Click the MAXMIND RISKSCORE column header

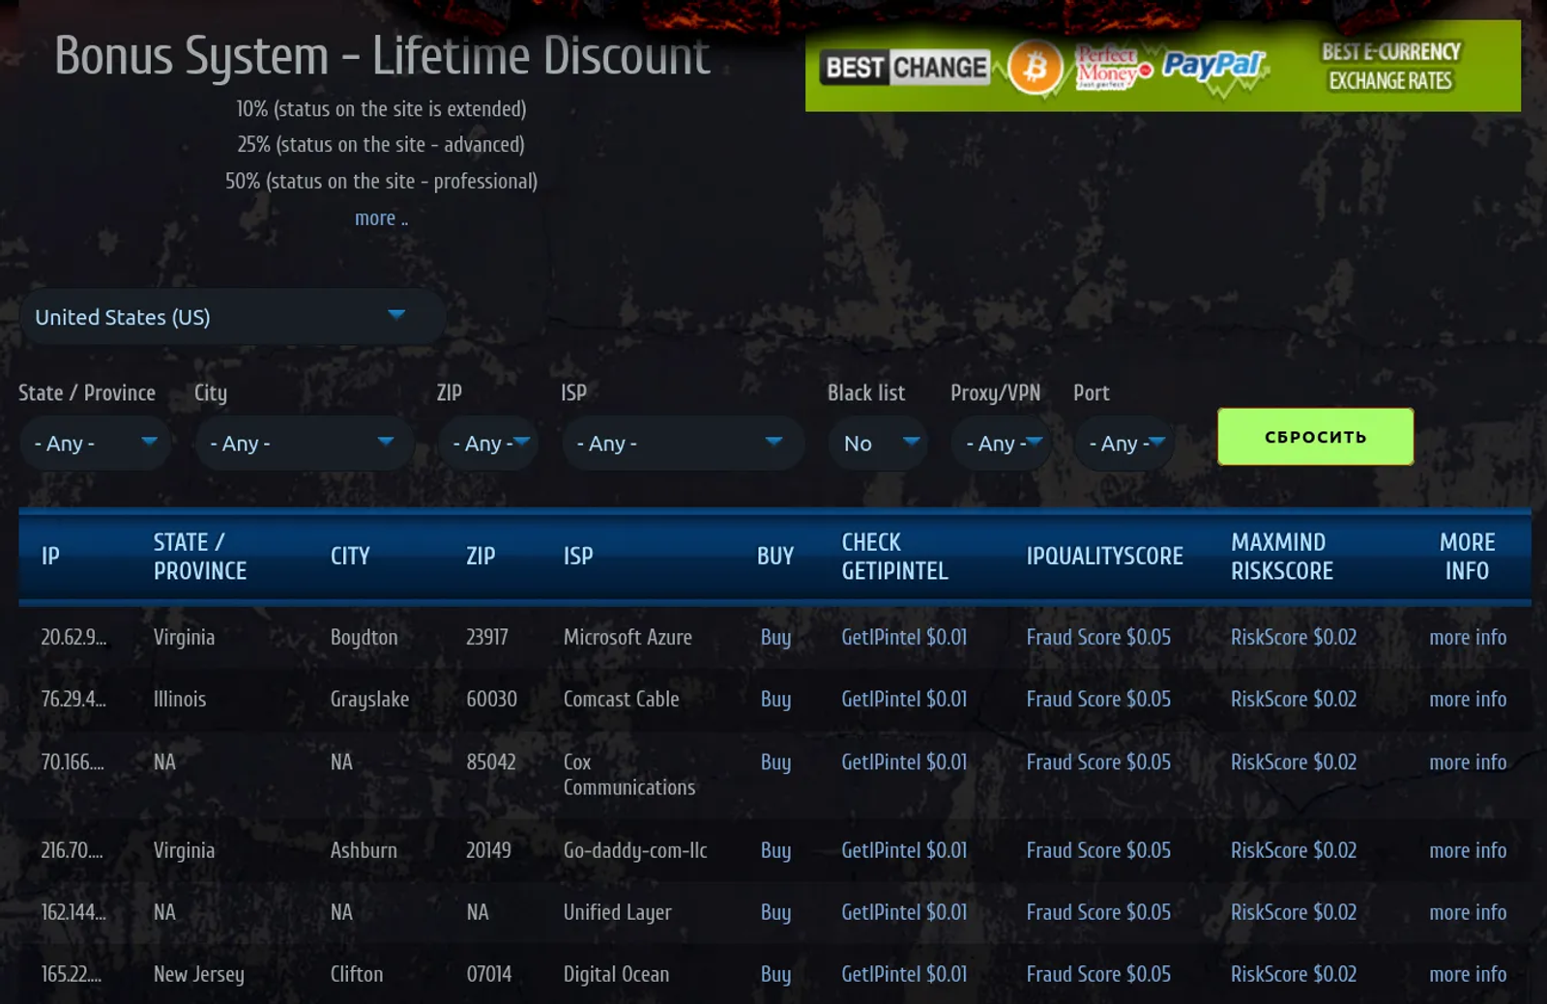pyautogui.click(x=1282, y=557)
